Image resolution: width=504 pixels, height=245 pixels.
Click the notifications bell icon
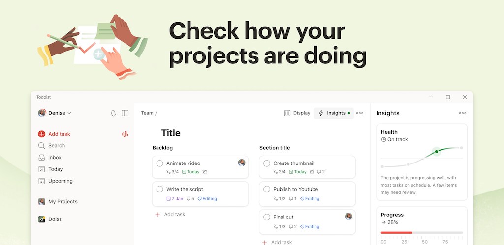click(113, 113)
